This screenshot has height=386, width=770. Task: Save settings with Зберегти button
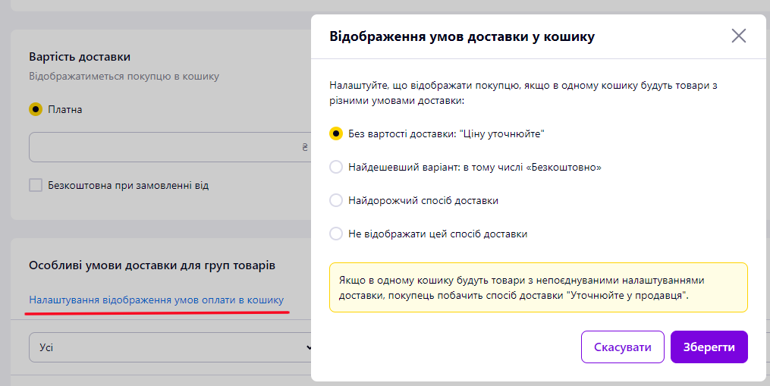[x=709, y=347]
